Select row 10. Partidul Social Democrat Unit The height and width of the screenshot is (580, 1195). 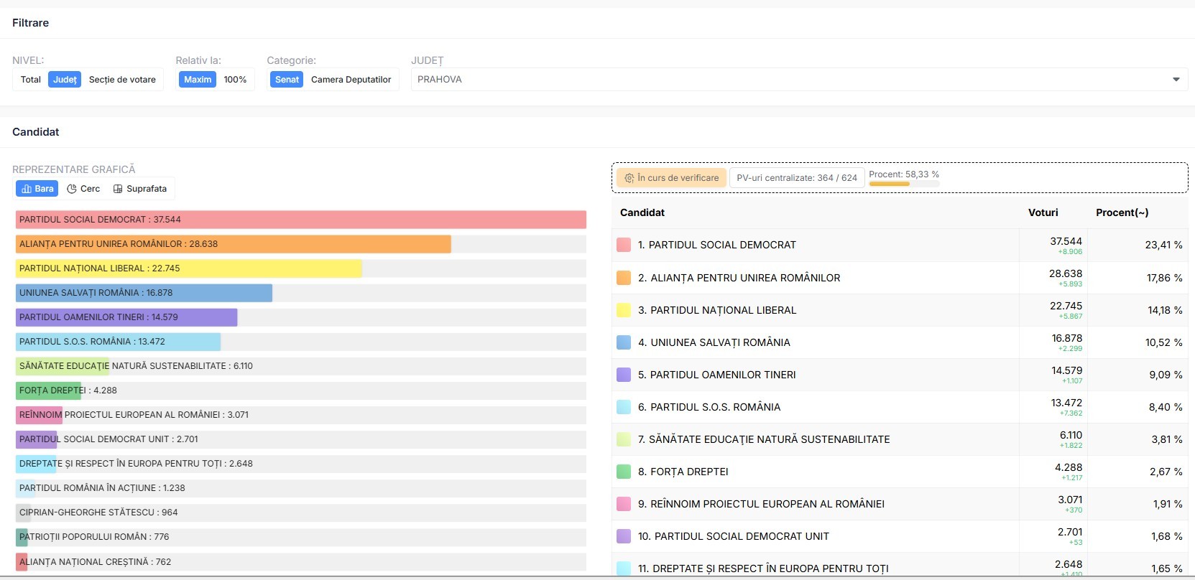point(900,536)
